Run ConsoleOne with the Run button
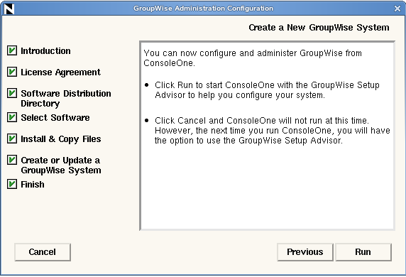406x277 pixels. [x=363, y=252]
